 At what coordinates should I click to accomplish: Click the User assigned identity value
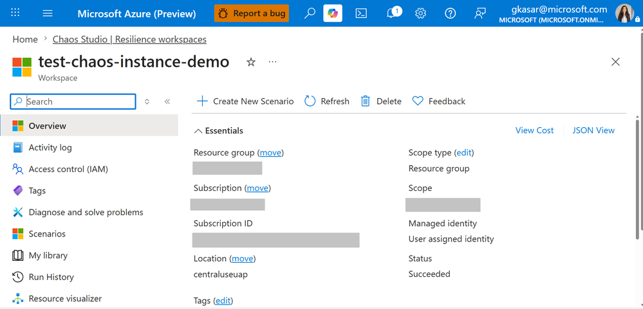click(x=451, y=238)
